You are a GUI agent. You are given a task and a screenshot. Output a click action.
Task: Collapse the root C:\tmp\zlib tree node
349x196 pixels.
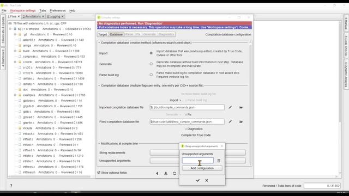(x=10, y=29)
